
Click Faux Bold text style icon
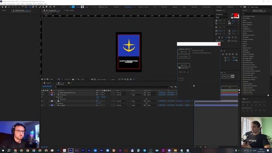tap(219, 38)
